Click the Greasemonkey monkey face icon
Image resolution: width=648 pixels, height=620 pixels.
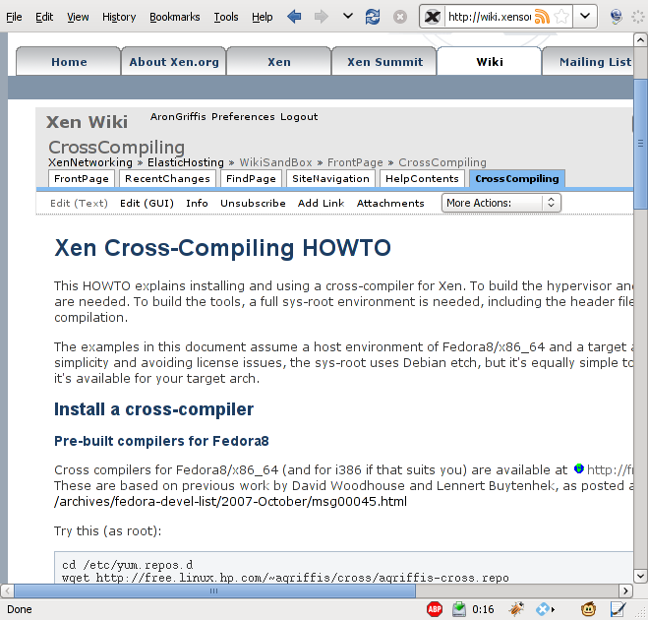point(588,609)
